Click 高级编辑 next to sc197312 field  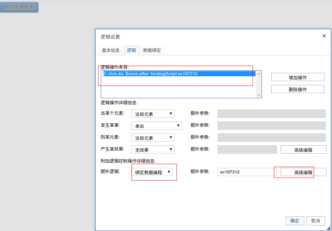pos(303,172)
